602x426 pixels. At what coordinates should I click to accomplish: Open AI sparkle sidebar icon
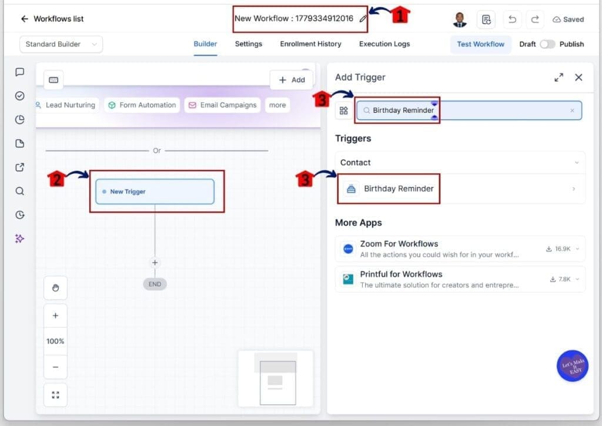(x=19, y=239)
